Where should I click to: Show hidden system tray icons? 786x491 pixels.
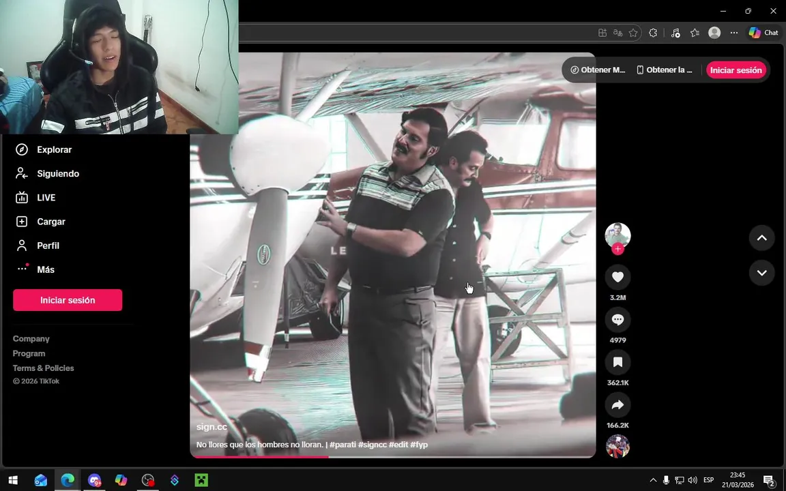point(653,480)
